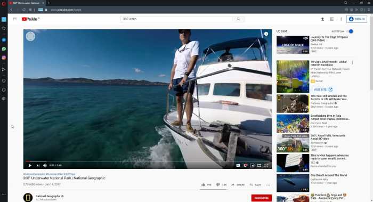The width and height of the screenshot is (373, 202).
Task: Open WhatsApp in the Opera sidebar
Action: click(x=4, y=49)
